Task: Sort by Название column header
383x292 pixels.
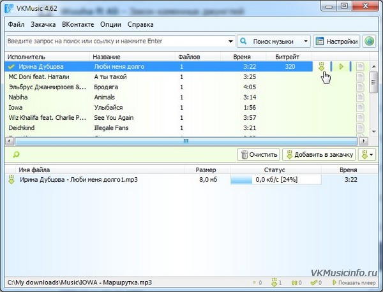Action: tap(132, 57)
